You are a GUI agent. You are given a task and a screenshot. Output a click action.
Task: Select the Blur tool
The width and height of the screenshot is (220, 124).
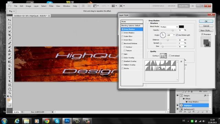(10, 65)
